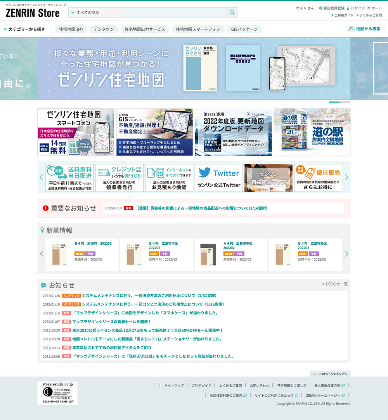The height and width of the screenshot is (420, 388).
Task: Open 東京2020公式ライセンス商品 news item
Action: (x=148, y=330)
